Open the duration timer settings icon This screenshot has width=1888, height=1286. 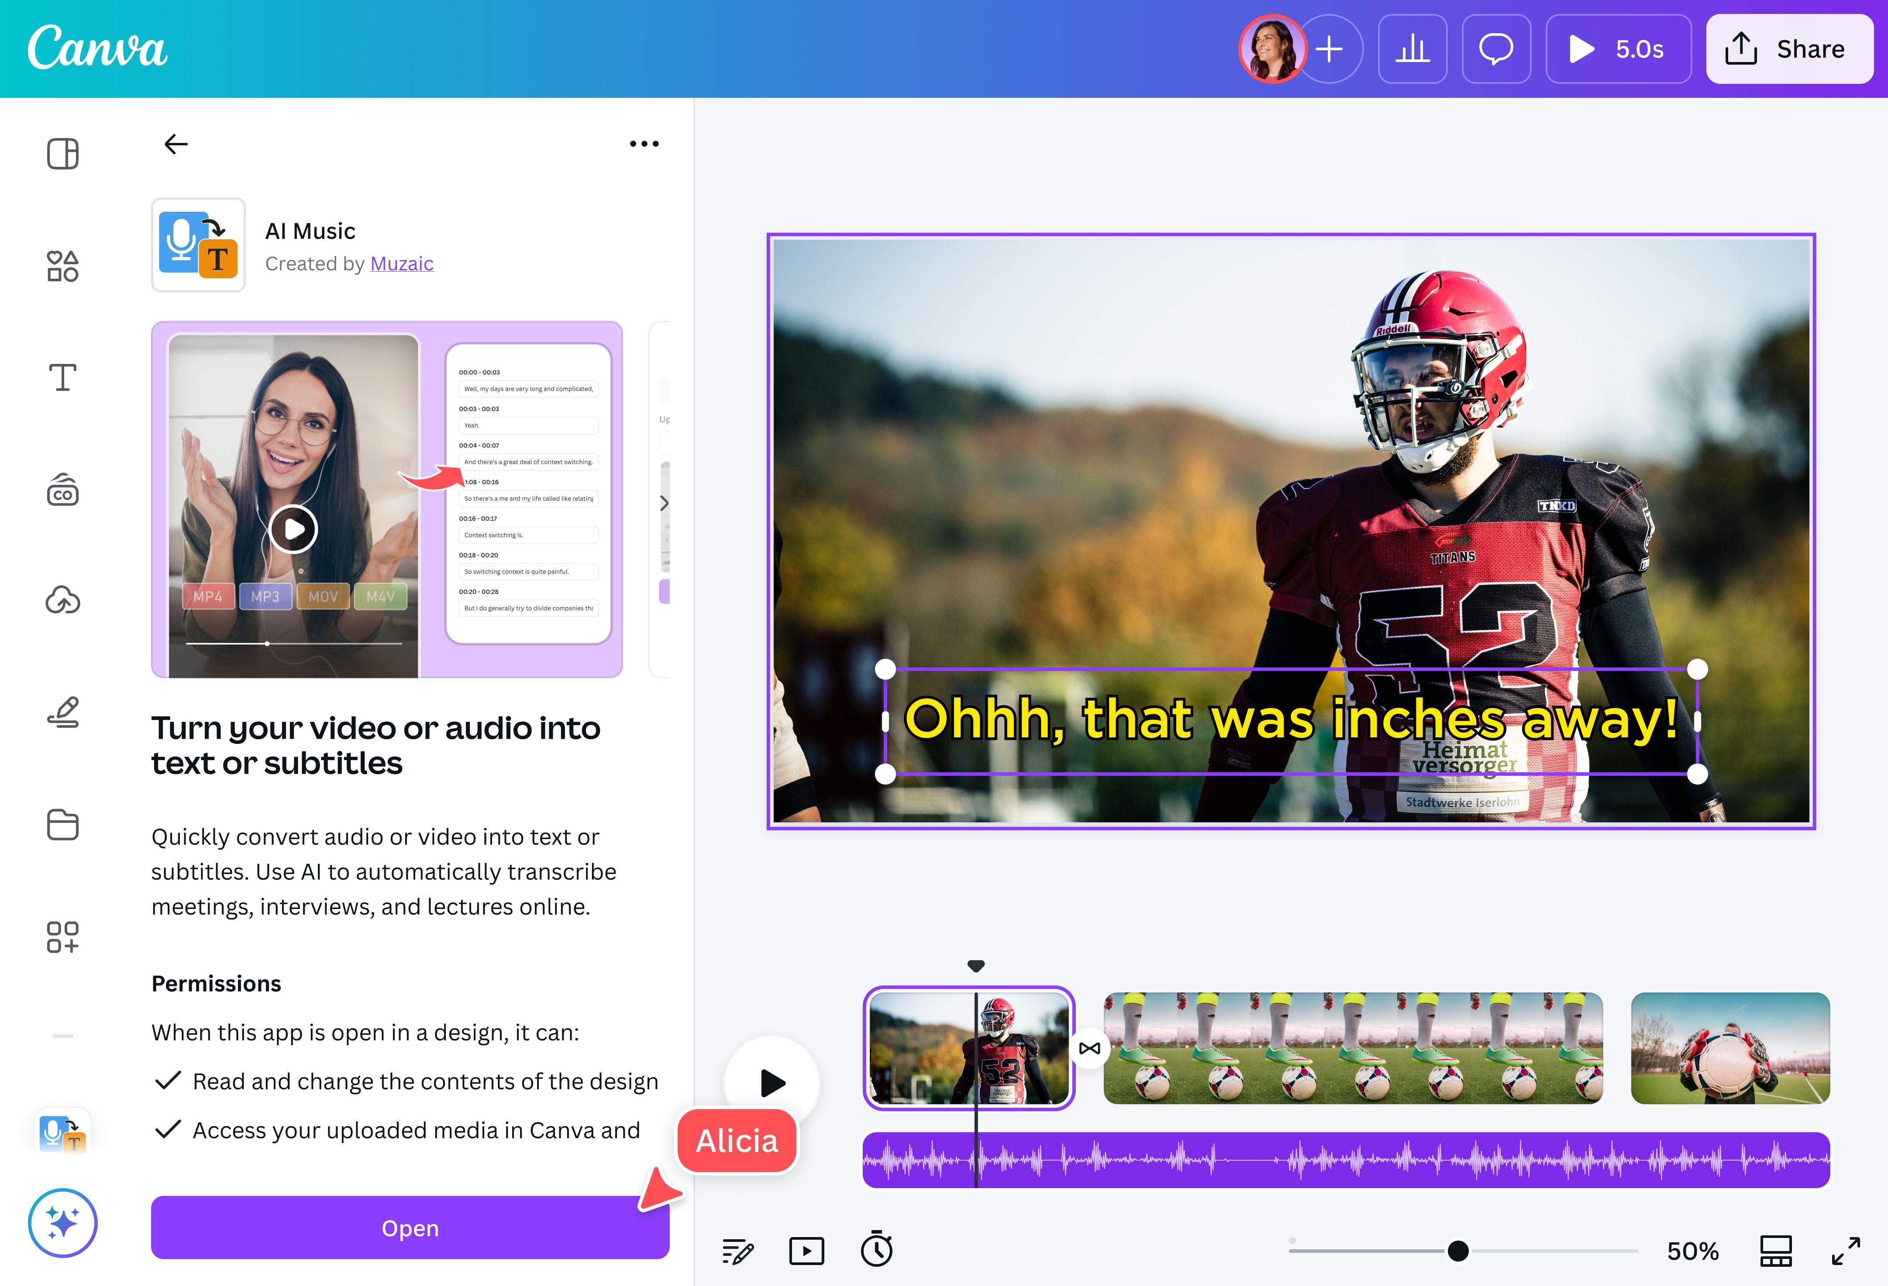(x=876, y=1250)
